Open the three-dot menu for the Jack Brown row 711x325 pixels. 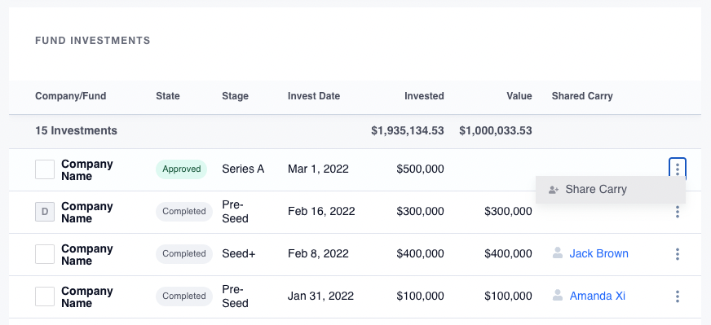pos(677,254)
